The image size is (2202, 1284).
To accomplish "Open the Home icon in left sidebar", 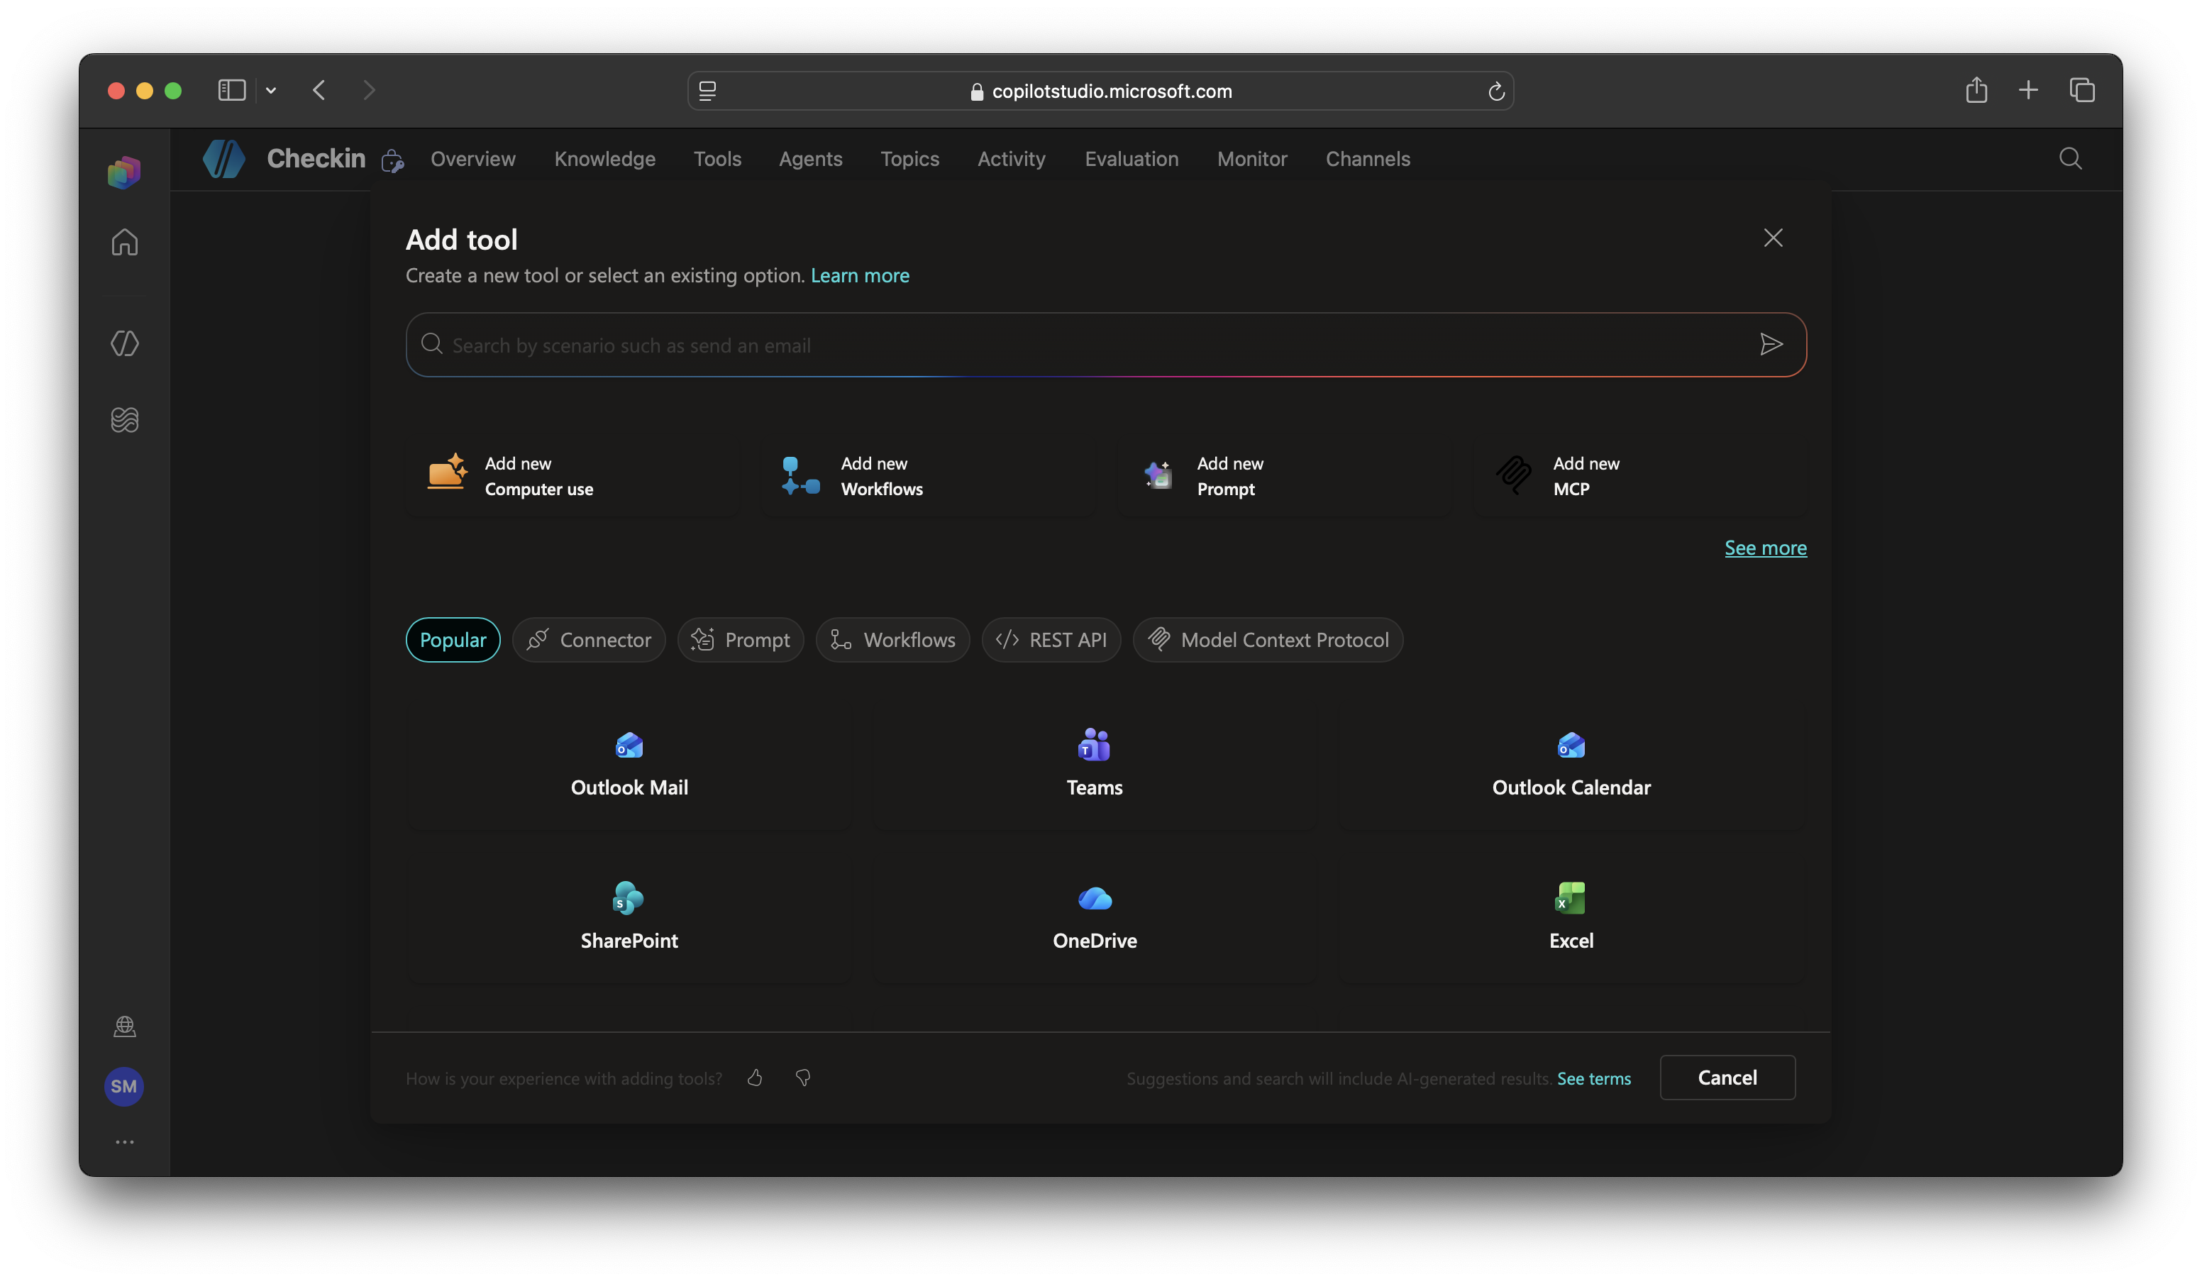I will pos(124,242).
